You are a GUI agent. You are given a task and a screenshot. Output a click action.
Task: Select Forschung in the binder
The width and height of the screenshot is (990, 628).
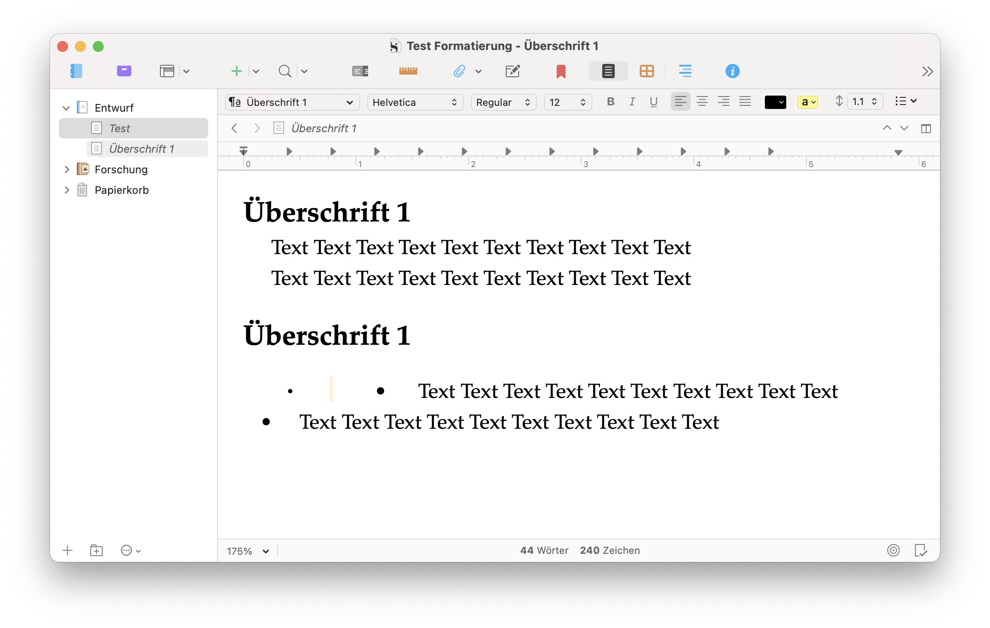(x=121, y=169)
